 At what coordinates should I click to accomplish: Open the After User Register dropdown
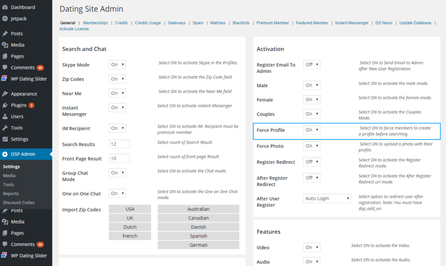[327, 198]
